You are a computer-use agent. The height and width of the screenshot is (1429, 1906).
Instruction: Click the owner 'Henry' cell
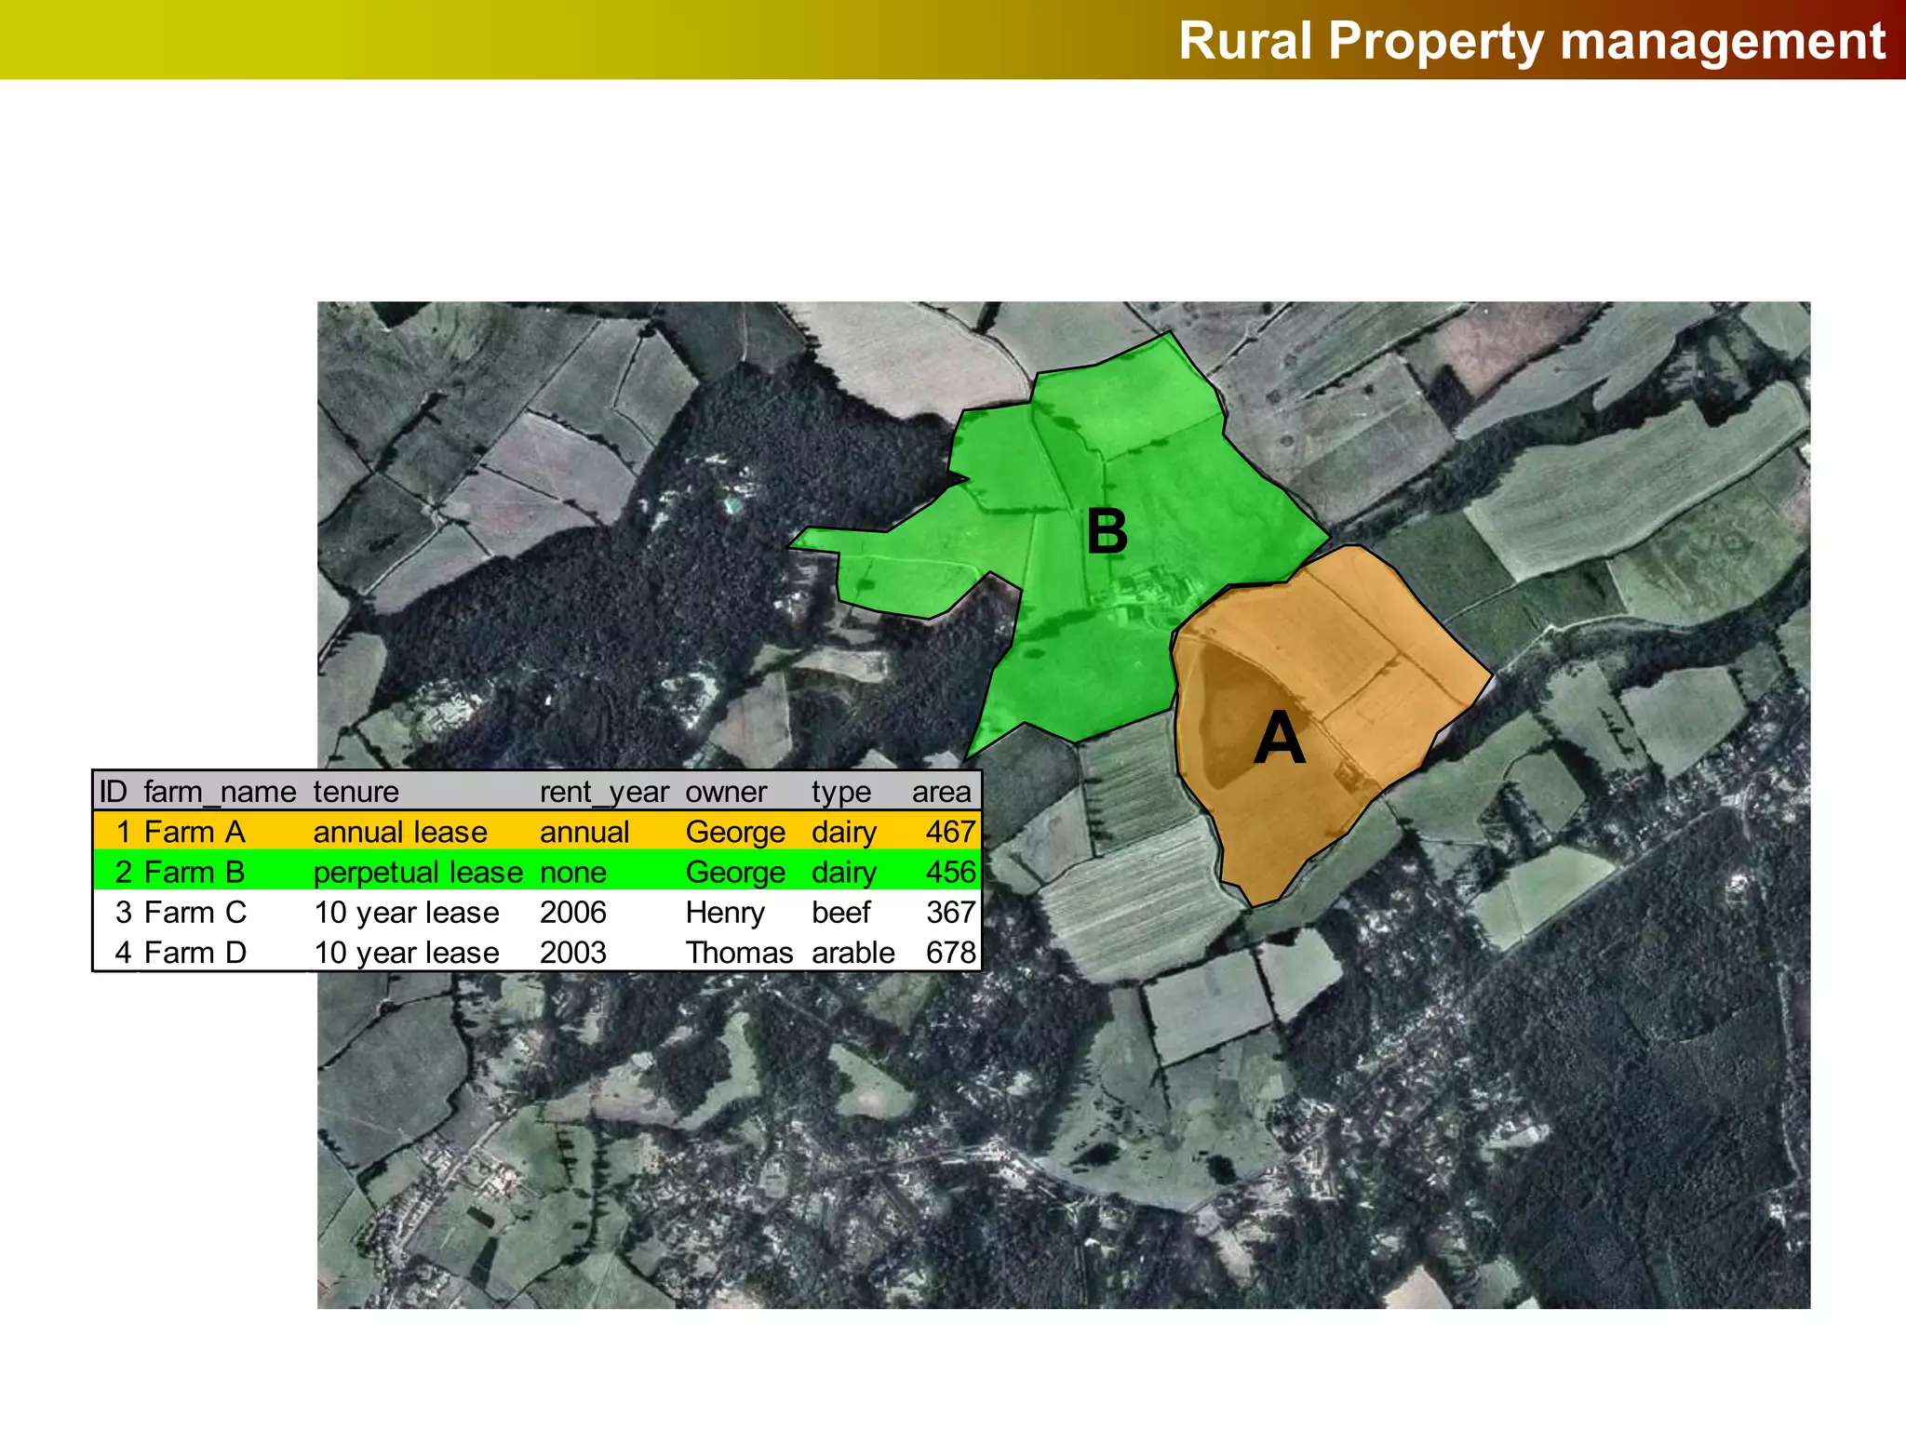click(x=725, y=914)
